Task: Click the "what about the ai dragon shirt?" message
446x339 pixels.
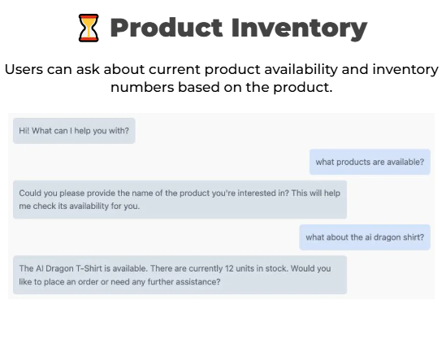Action: pos(365,237)
